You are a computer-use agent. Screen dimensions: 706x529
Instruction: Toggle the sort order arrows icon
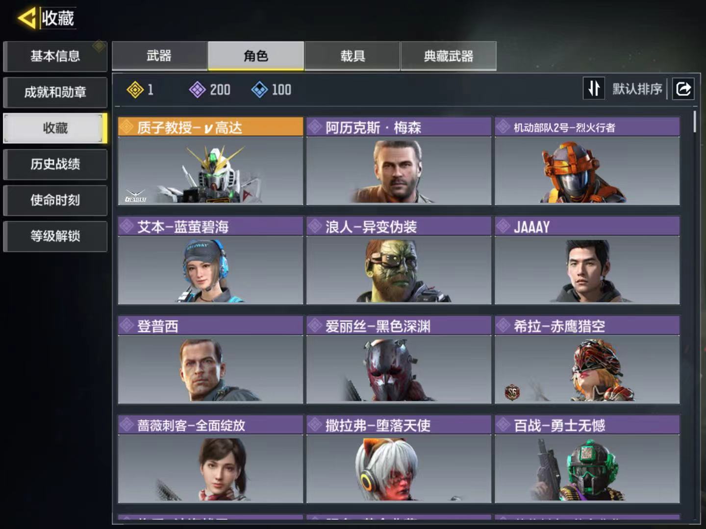(x=594, y=89)
